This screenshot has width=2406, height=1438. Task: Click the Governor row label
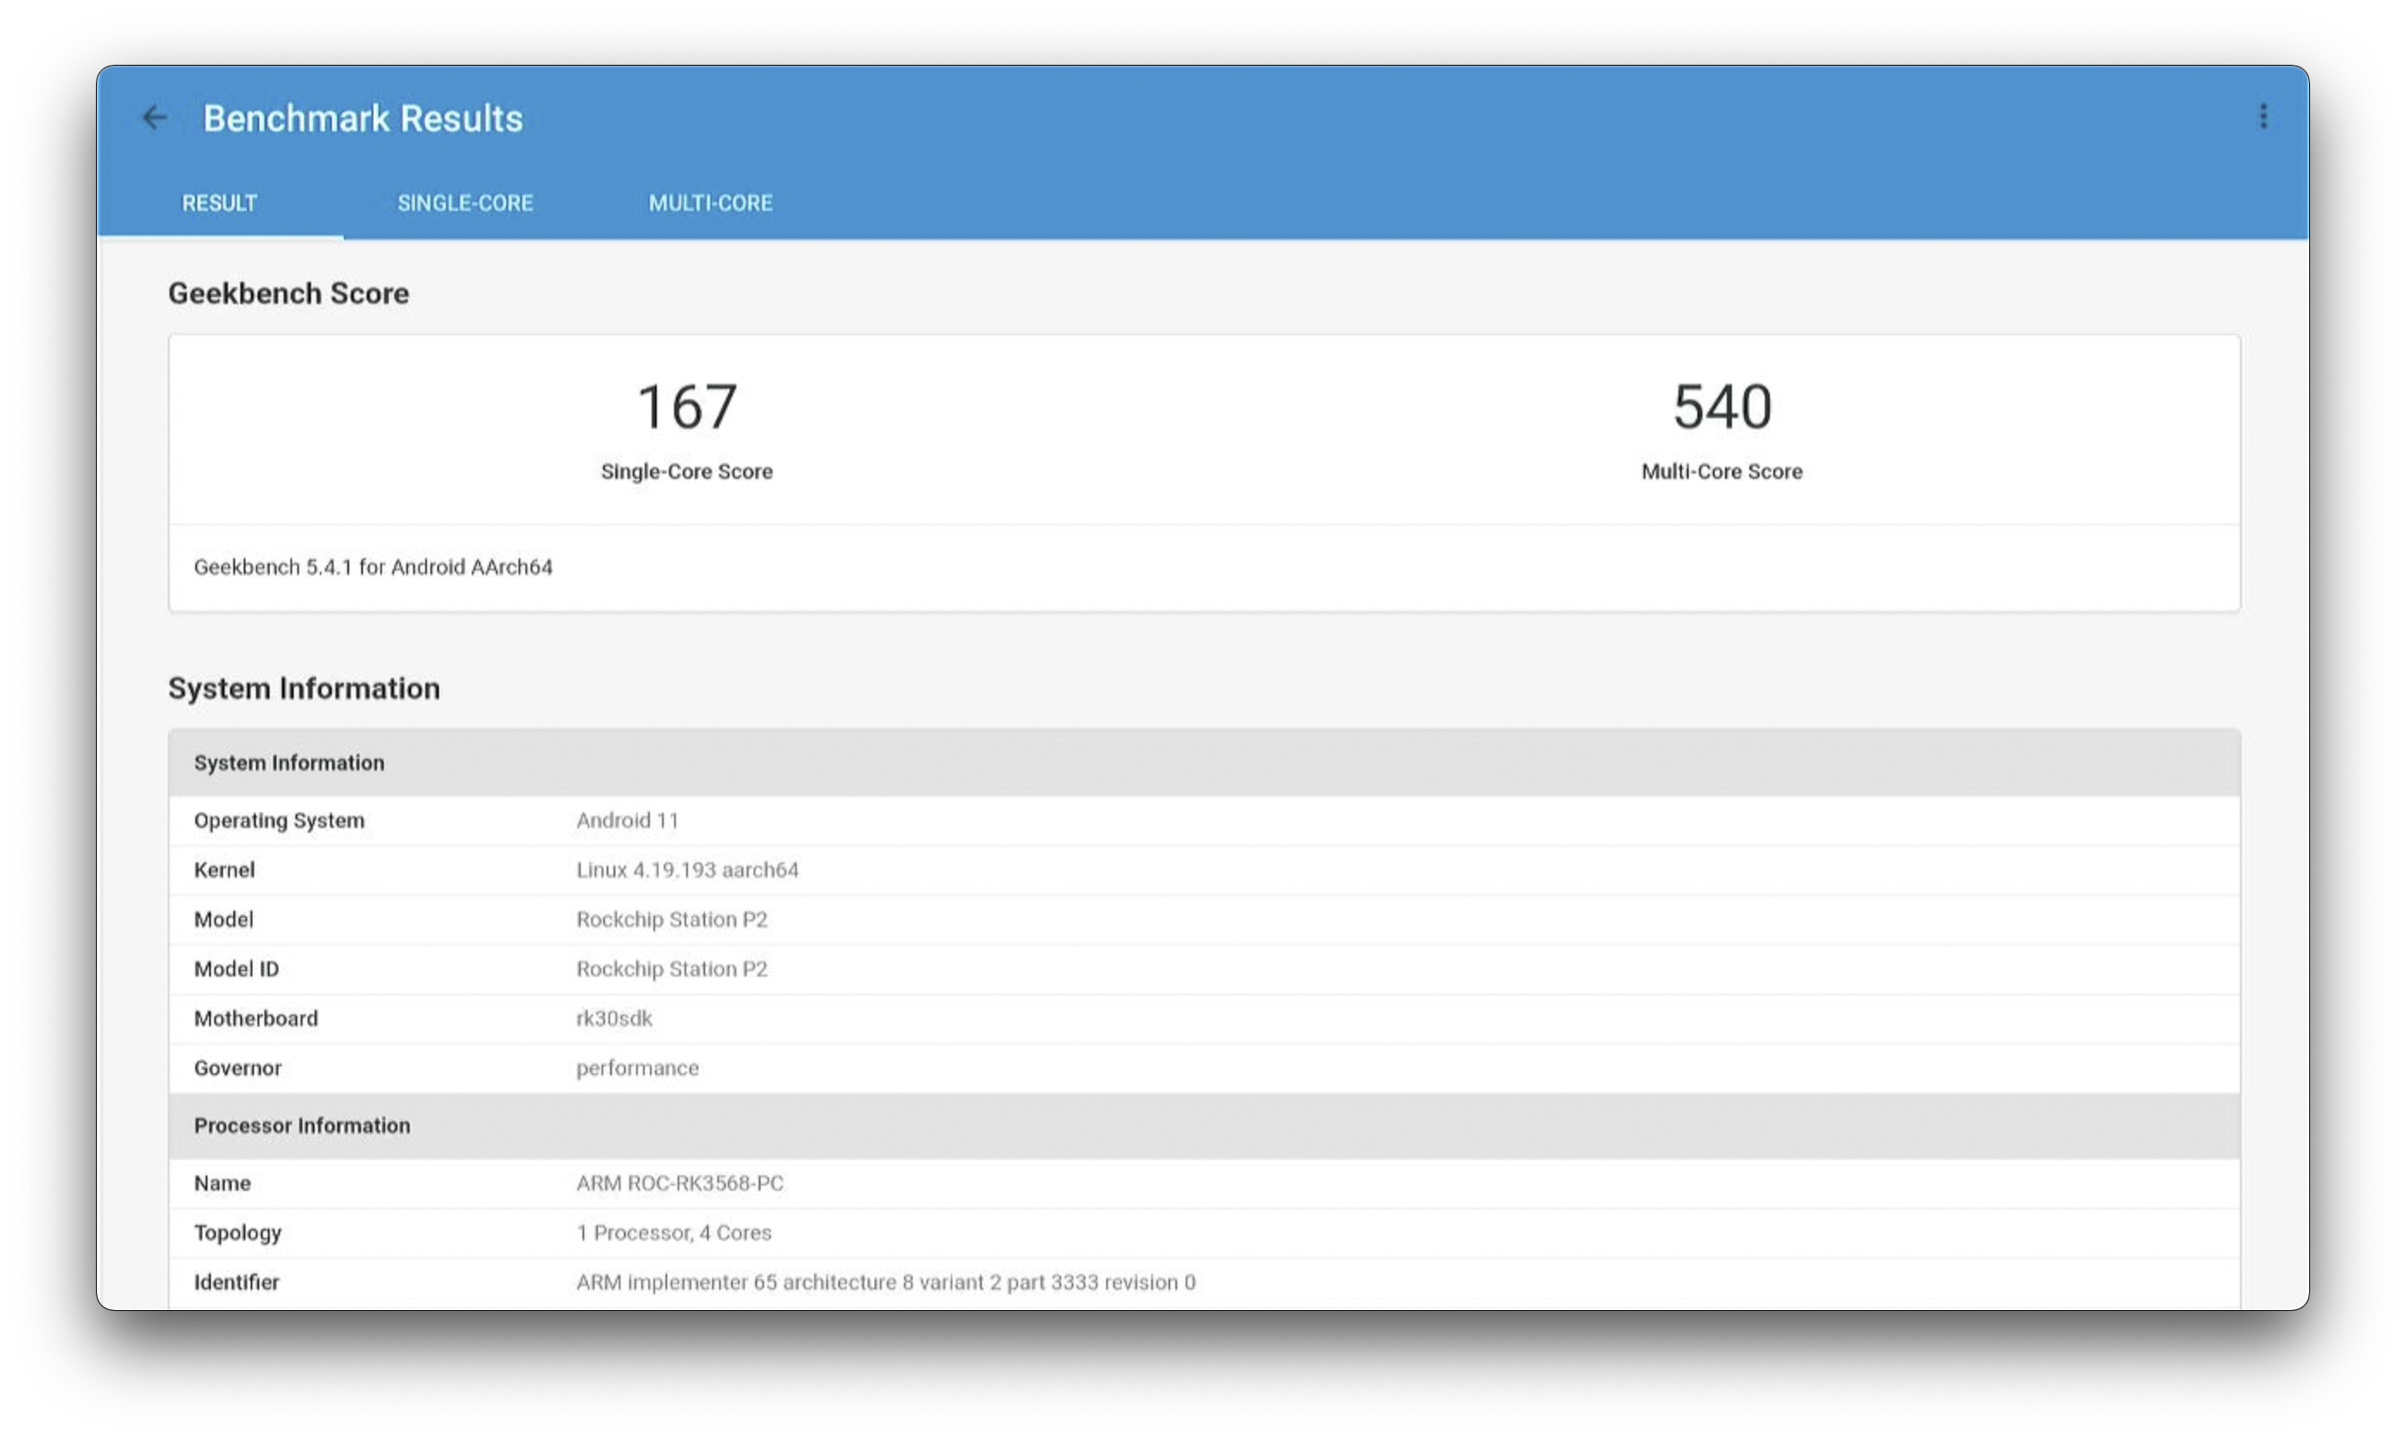coord(238,1067)
